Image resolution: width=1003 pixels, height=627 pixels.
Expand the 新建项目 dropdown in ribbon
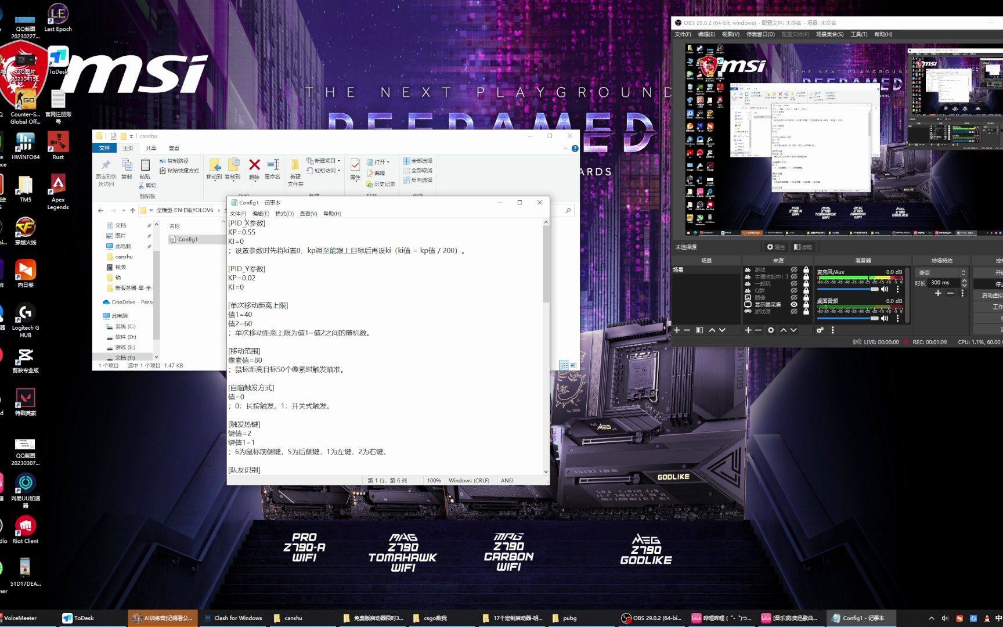(339, 161)
